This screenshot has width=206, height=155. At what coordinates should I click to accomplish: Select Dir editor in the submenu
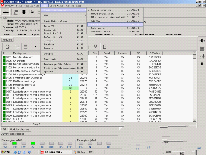pos(115,25)
